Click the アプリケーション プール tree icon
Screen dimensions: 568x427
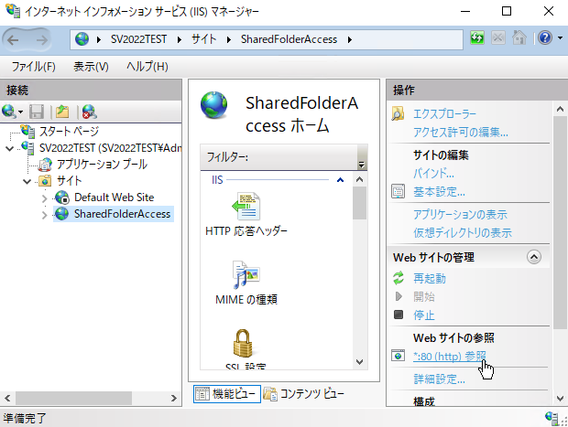pyautogui.click(x=46, y=165)
